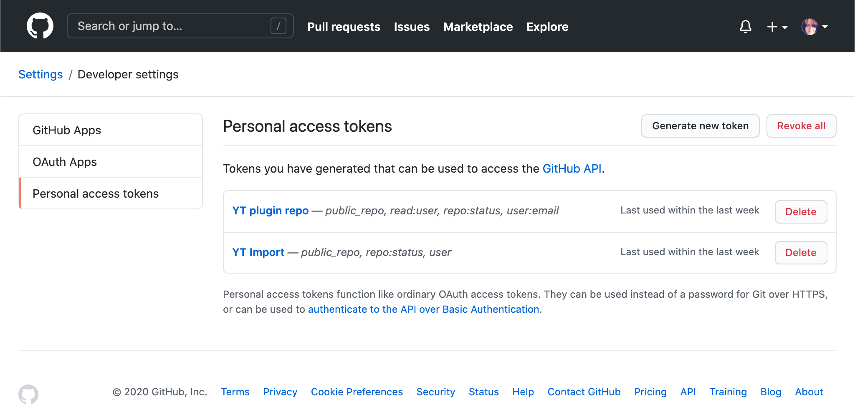Open the Marketplace menu item

point(478,27)
